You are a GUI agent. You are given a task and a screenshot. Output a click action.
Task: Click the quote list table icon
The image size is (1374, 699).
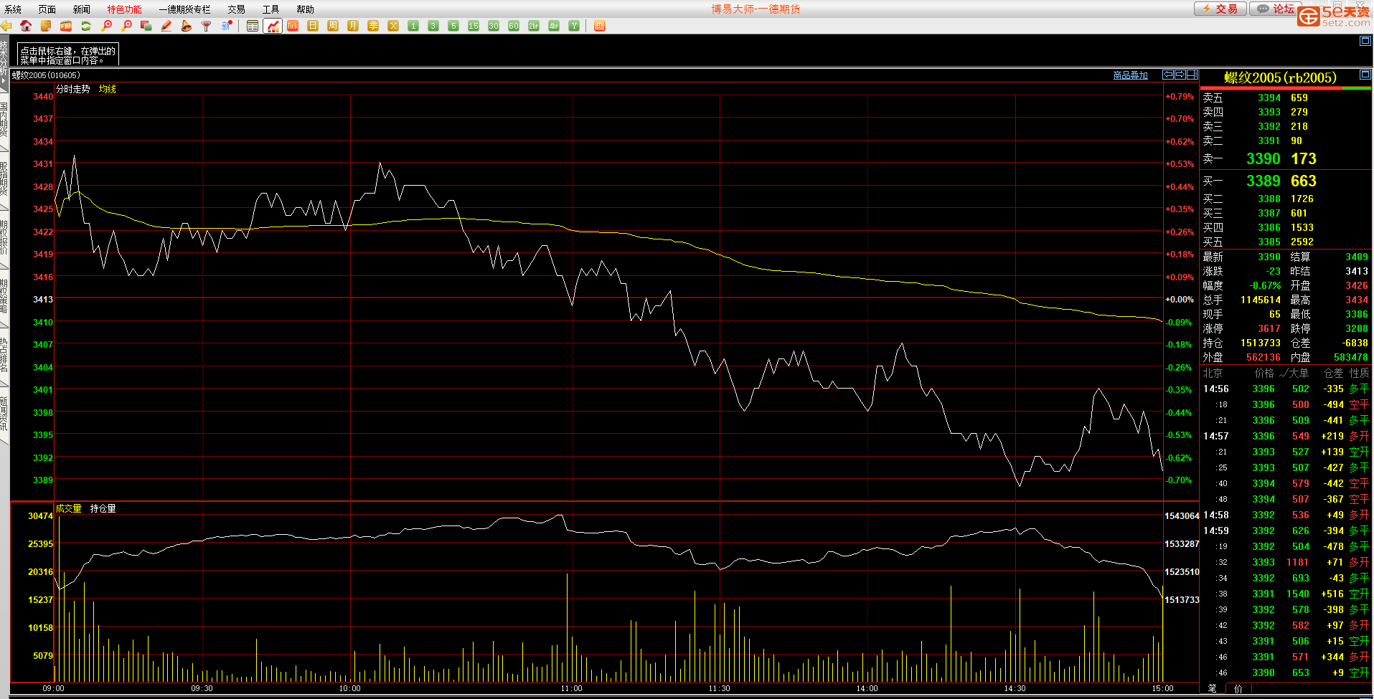click(x=253, y=26)
